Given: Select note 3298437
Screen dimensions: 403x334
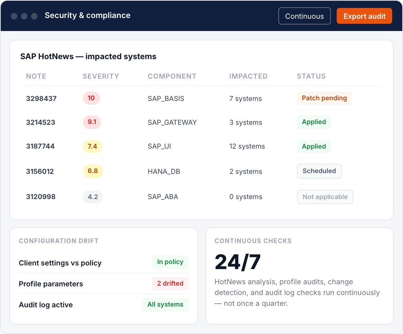Looking at the screenshot, I should (41, 98).
